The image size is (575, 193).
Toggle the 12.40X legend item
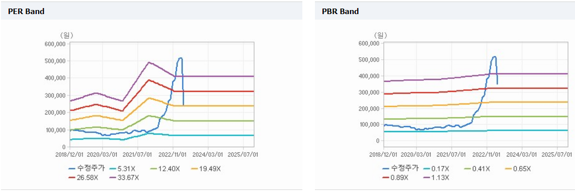[165, 169]
